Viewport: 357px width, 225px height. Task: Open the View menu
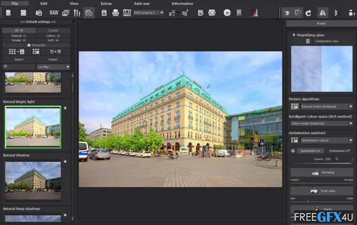pos(74,4)
